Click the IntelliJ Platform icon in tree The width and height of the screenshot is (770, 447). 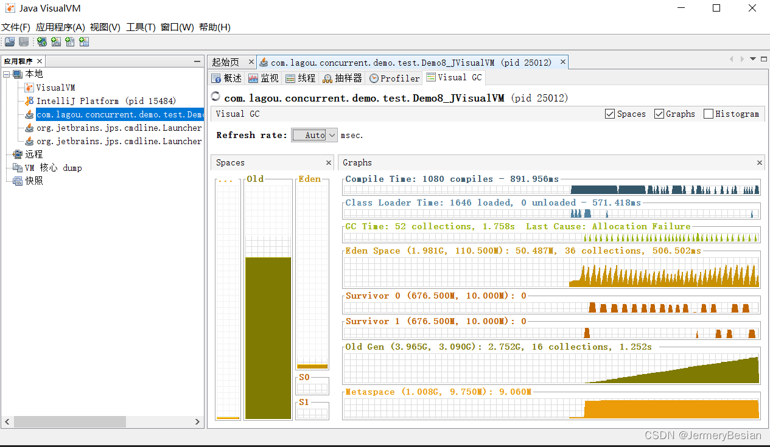[30, 101]
